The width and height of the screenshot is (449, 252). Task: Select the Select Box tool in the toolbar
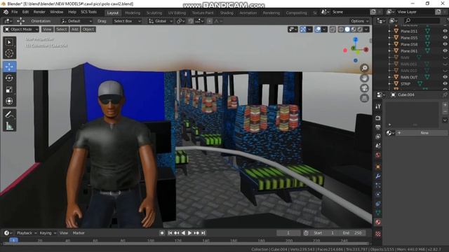point(9,42)
